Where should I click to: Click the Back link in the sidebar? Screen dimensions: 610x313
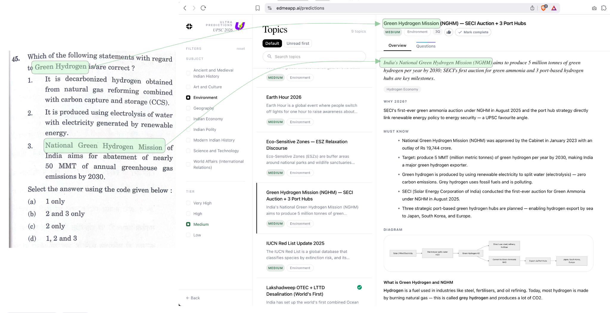coord(193,298)
